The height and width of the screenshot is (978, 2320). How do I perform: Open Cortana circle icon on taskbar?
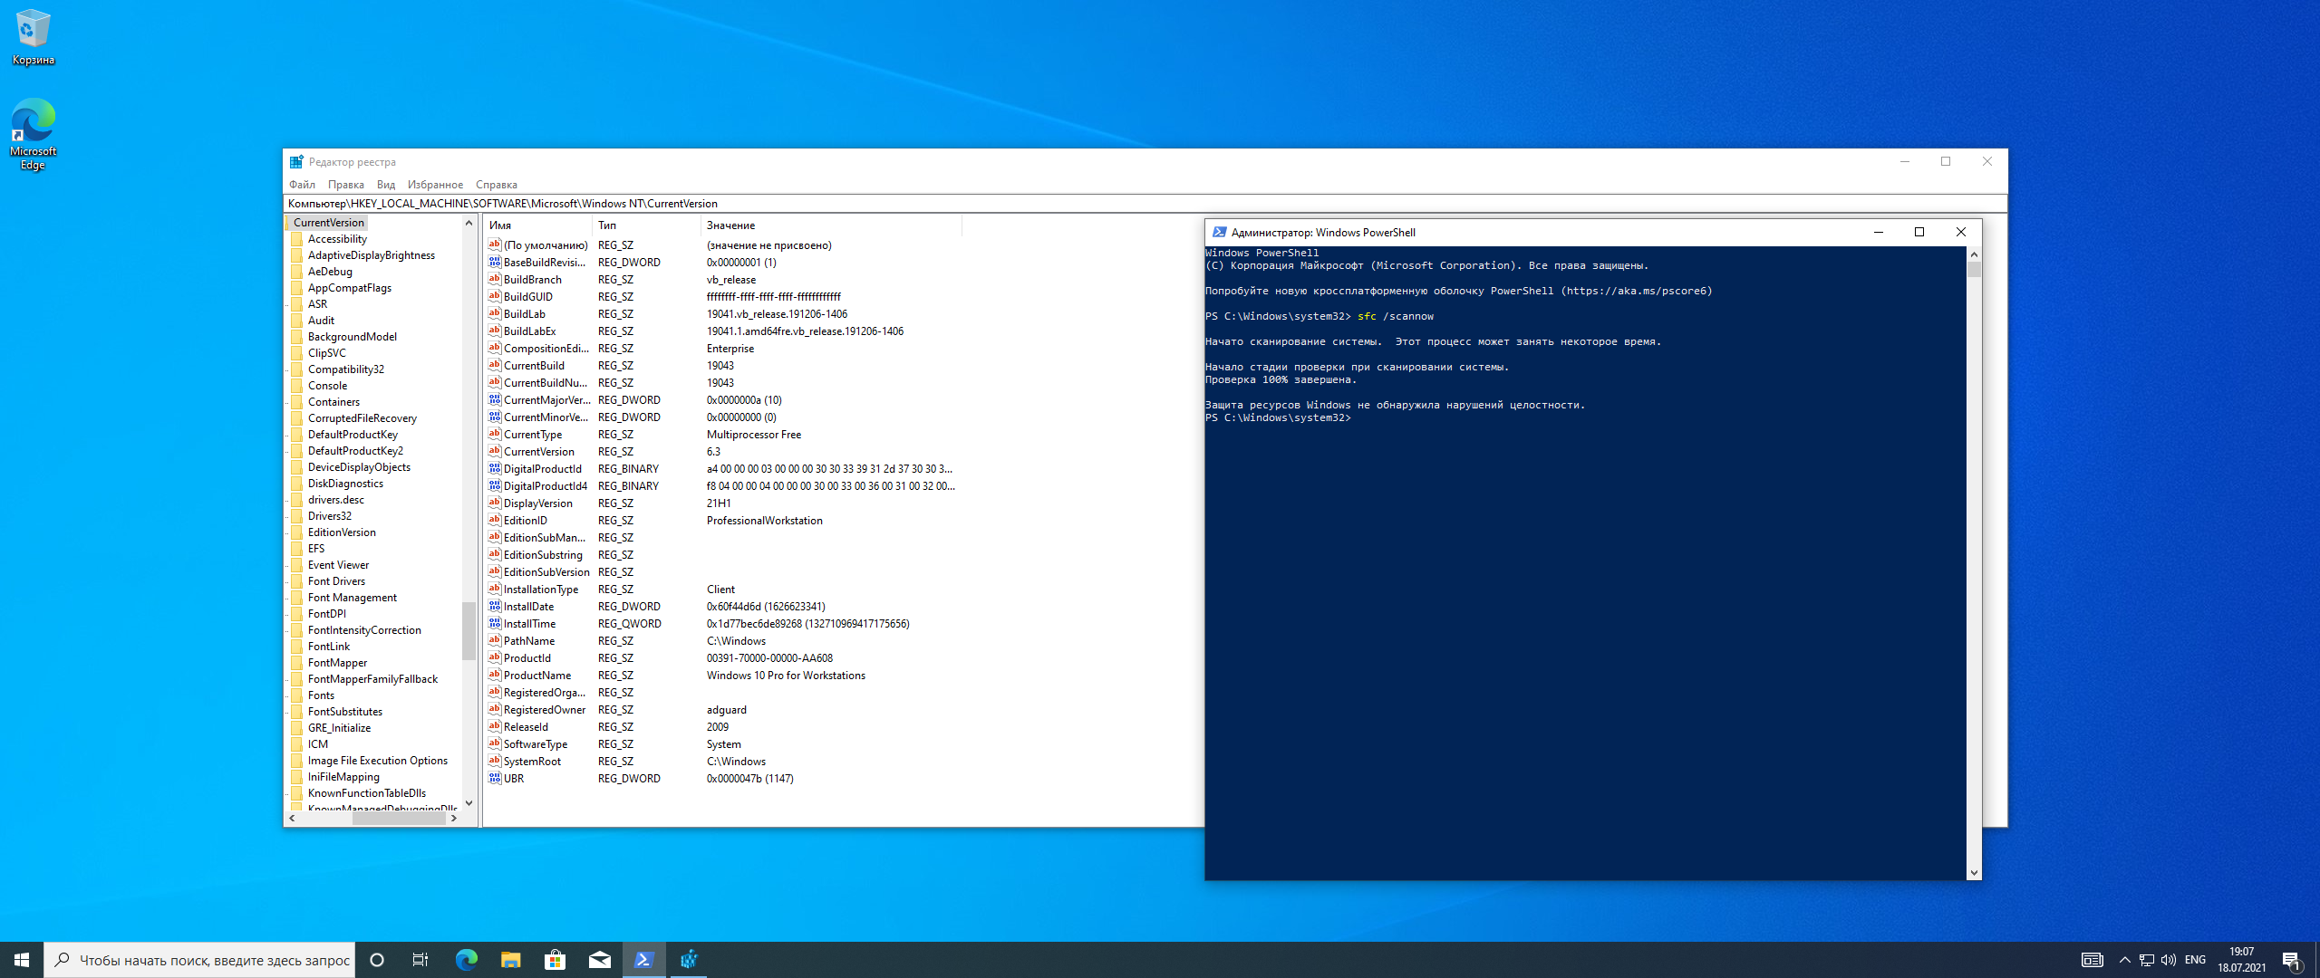[x=377, y=960]
